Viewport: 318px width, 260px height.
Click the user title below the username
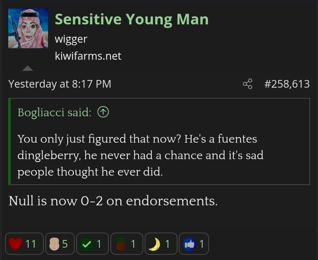click(71, 39)
